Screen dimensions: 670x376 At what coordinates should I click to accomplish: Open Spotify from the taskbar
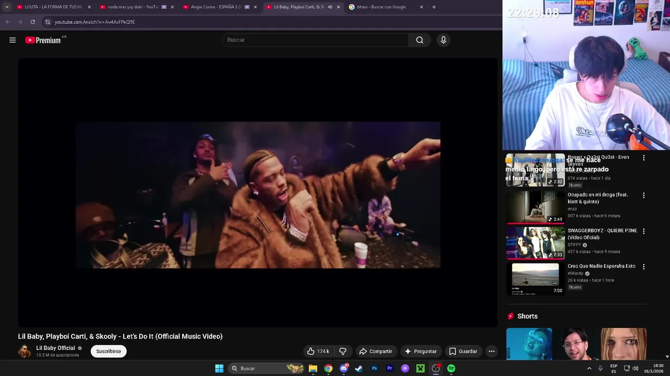[451, 369]
